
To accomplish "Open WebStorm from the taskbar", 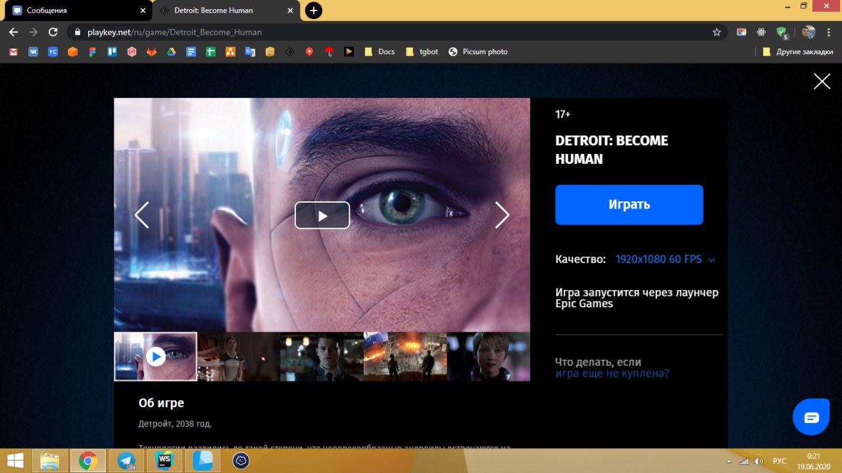I will 164,461.
